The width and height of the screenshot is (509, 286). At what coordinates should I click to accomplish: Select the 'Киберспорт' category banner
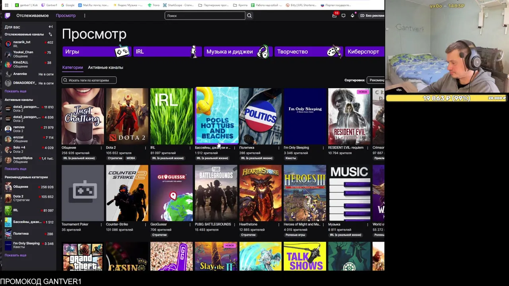point(365,52)
